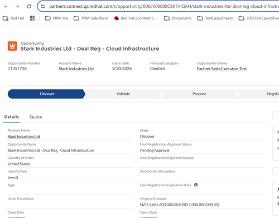Open the apps grid icon in bookmarks bar
This screenshot has height=218, width=279.
(32, 18)
